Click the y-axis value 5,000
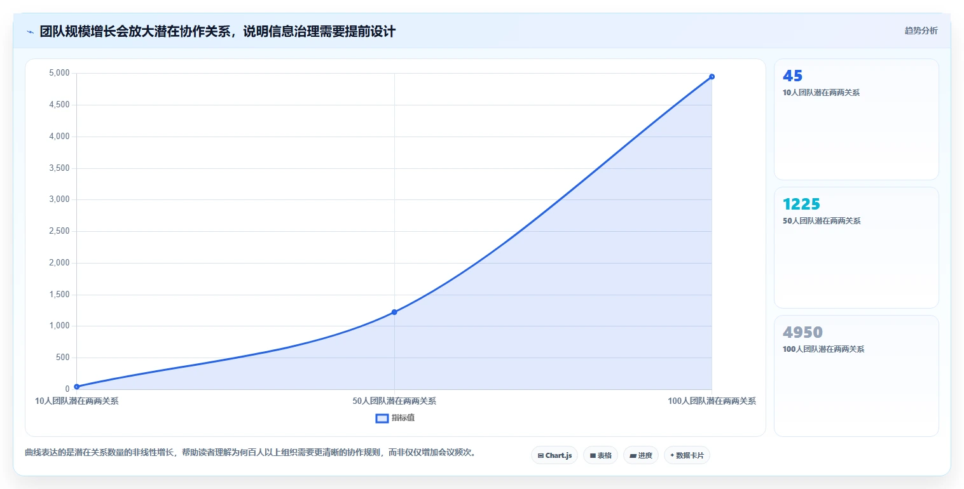Image resolution: width=964 pixels, height=489 pixels. point(59,73)
